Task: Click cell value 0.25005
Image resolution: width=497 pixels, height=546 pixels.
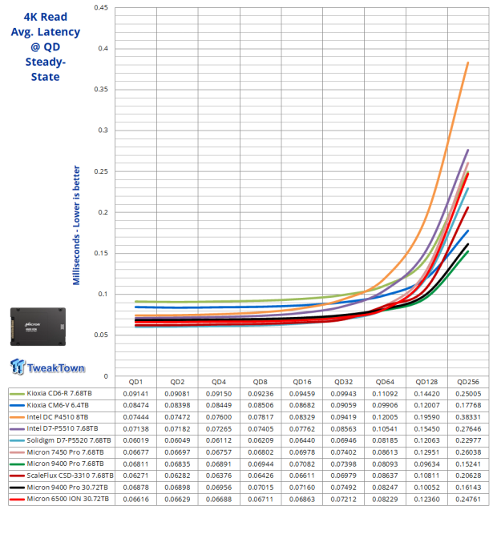Action: point(468,394)
